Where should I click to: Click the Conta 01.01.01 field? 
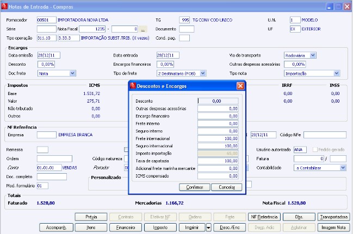coord(49,168)
